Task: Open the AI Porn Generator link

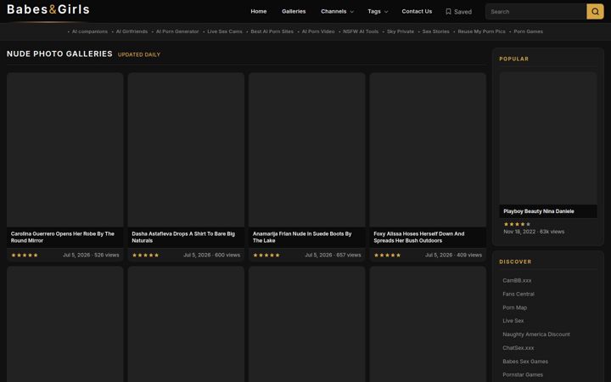Action: pos(177,31)
